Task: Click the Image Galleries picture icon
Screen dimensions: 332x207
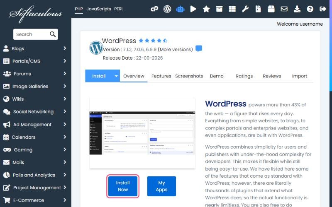Action: [6, 87]
